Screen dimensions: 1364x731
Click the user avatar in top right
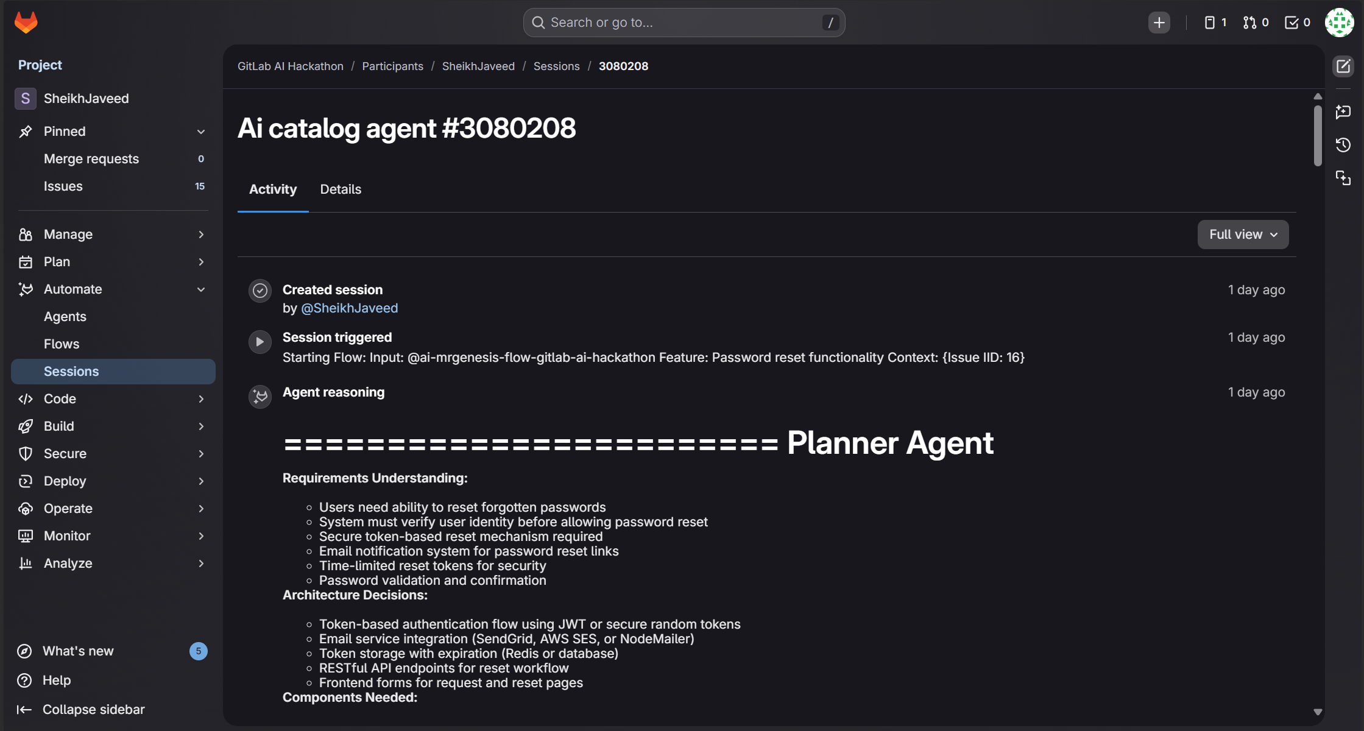[1339, 23]
